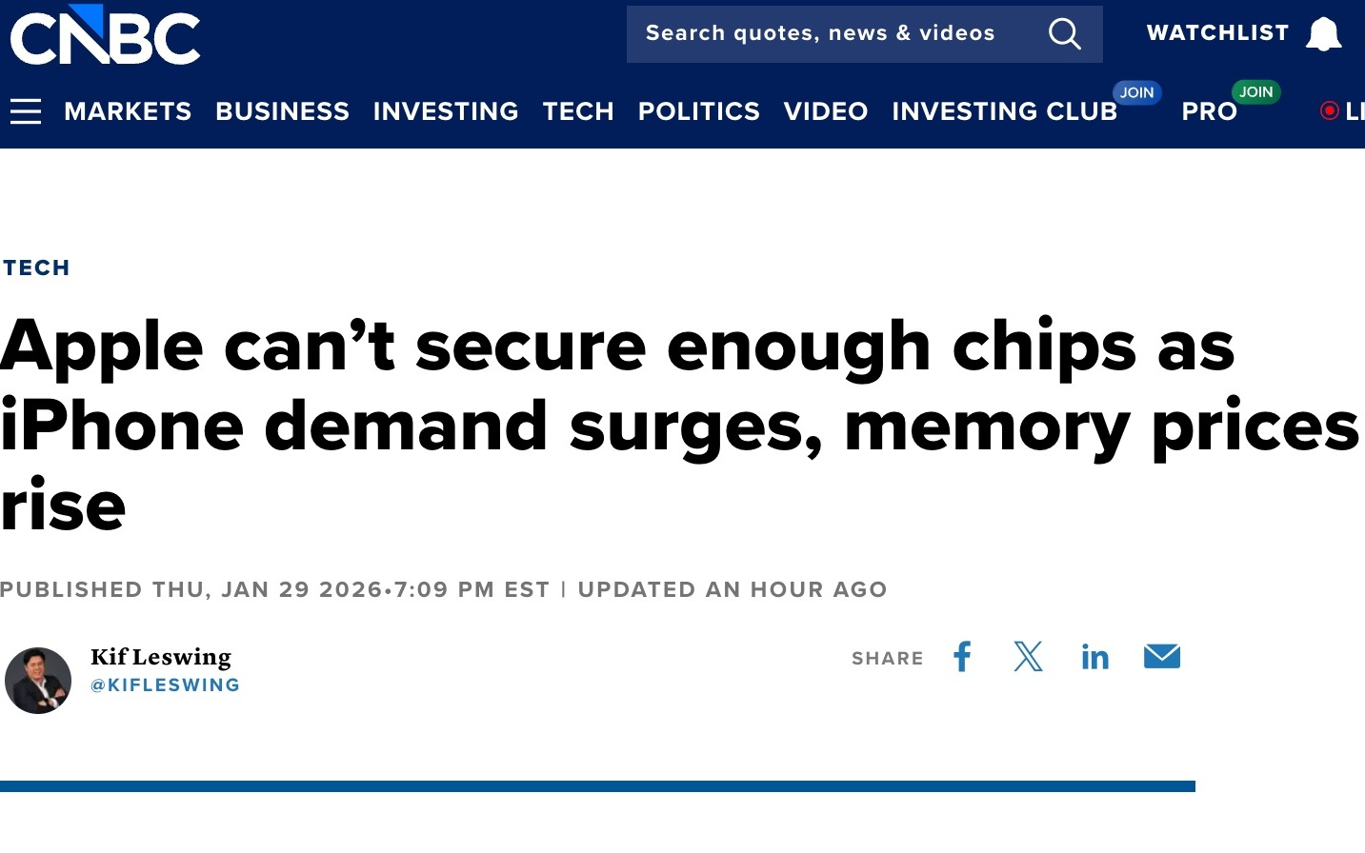Open the Investing Club link

pos(1004,111)
